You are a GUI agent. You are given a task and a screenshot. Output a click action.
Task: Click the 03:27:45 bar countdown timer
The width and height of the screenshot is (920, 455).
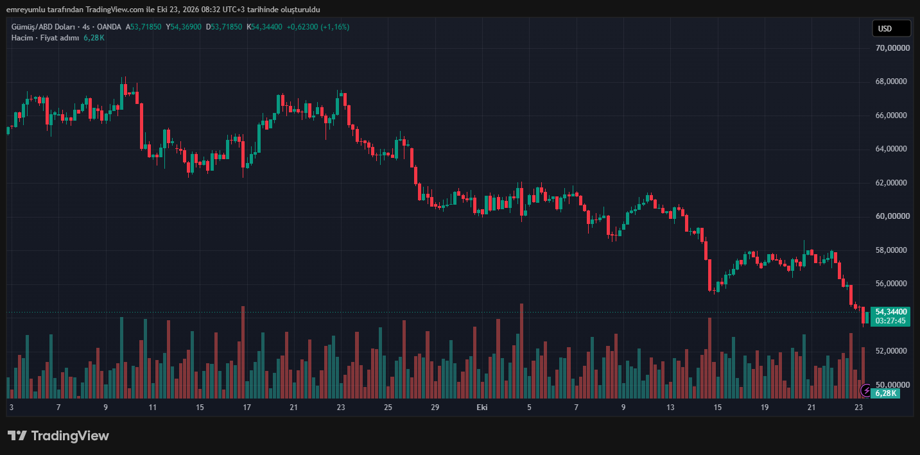(891, 321)
